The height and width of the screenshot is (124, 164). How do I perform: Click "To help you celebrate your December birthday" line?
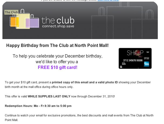click(x=58, y=56)
